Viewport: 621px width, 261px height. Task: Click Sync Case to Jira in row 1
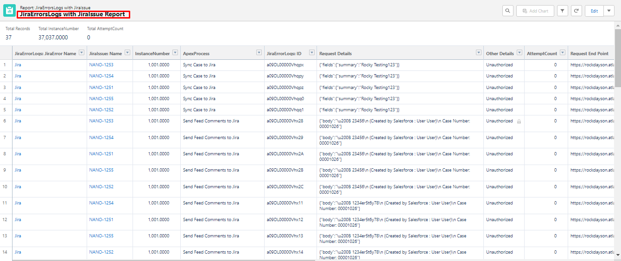[199, 65]
